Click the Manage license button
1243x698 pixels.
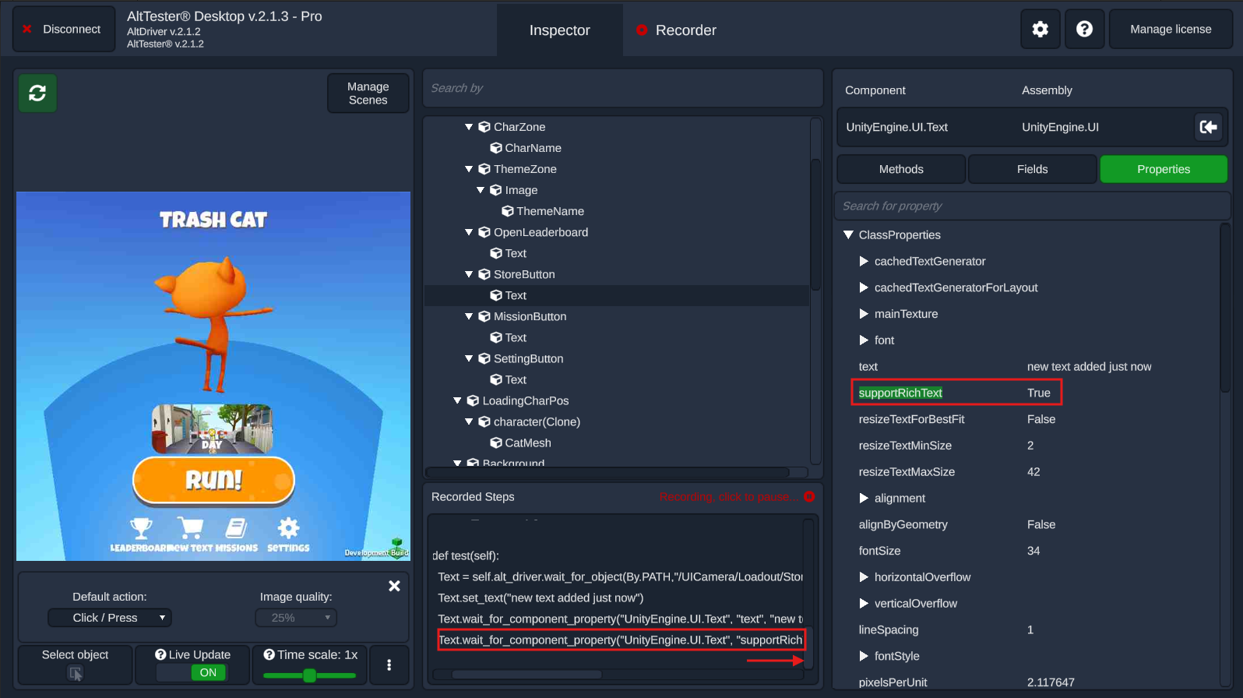[x=1170, y=30]
